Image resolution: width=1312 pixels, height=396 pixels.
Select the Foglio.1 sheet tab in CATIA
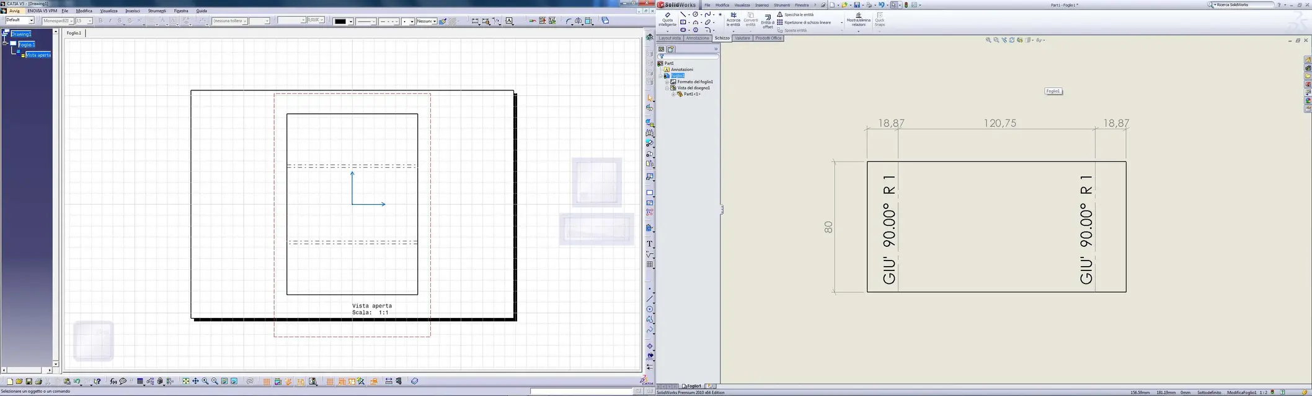tap(74, 33)
